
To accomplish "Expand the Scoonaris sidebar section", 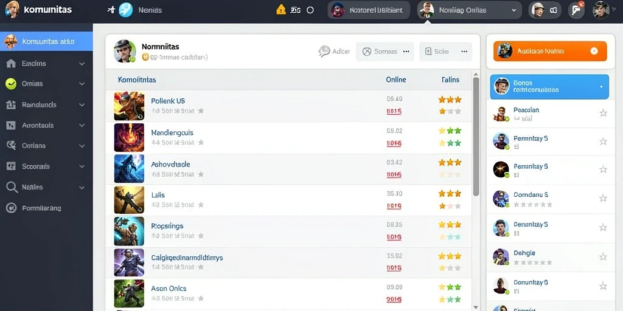I will click(82, 166).
